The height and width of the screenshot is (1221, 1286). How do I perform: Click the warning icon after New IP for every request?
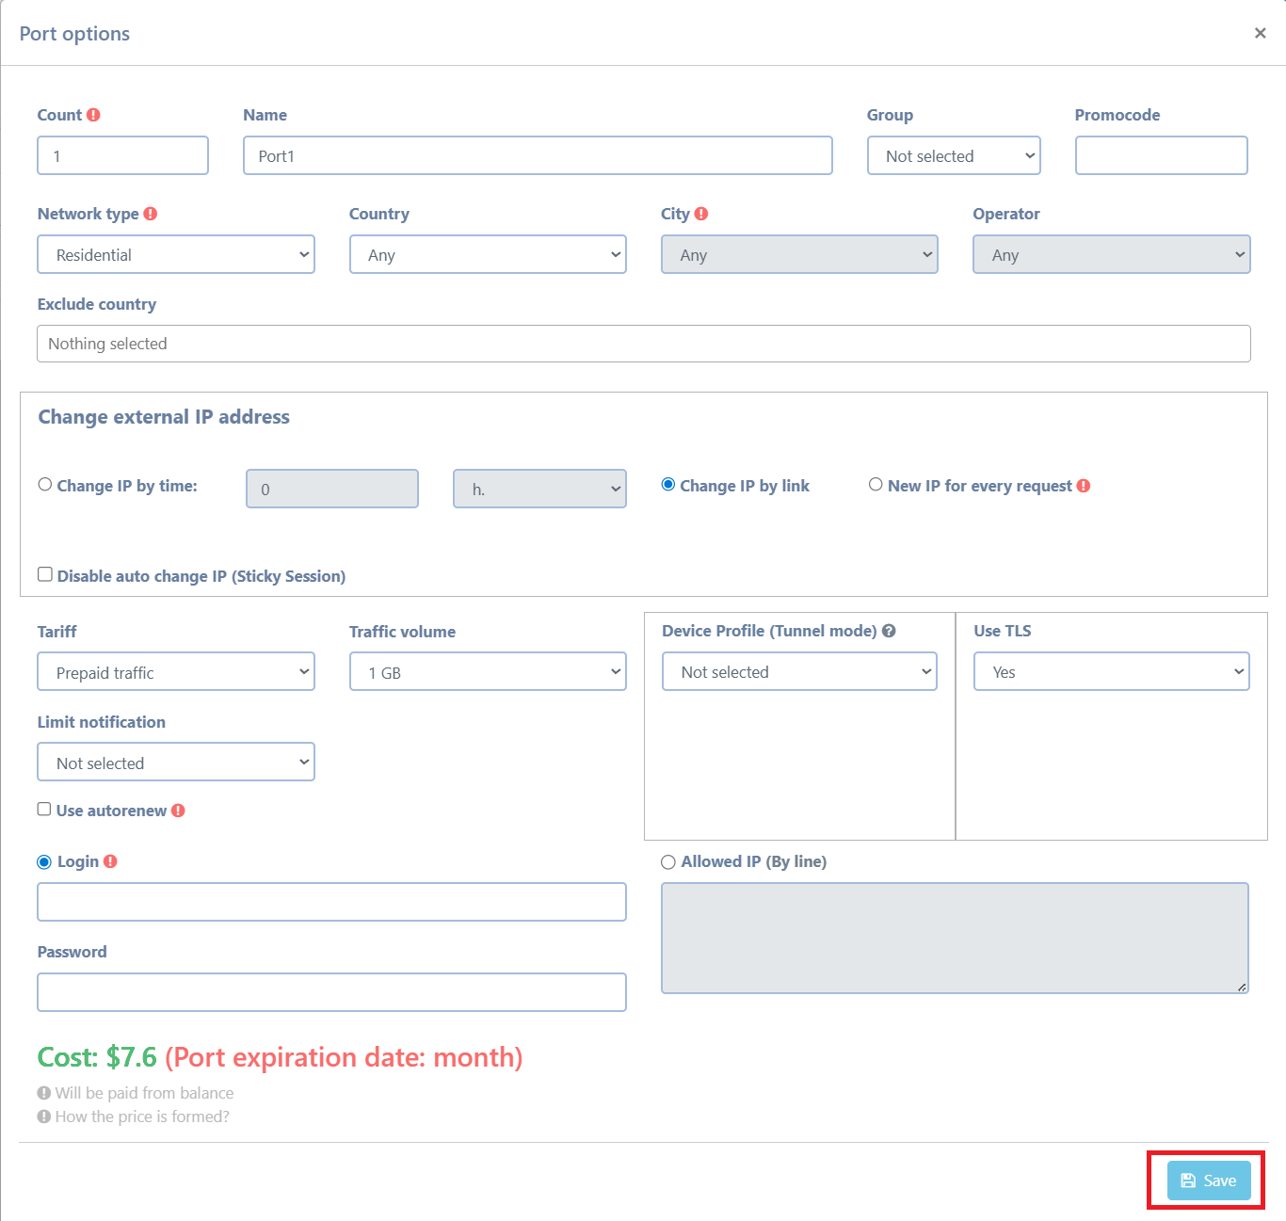coord(1083,486)
